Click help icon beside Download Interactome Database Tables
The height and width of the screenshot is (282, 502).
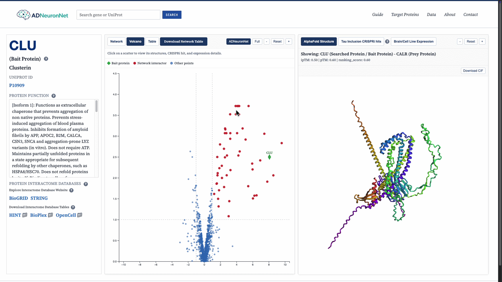point(73,207)
